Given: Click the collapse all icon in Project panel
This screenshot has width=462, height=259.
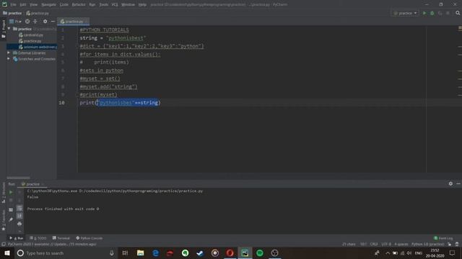Looking at the screenshot, I should (x=35, y=22).
